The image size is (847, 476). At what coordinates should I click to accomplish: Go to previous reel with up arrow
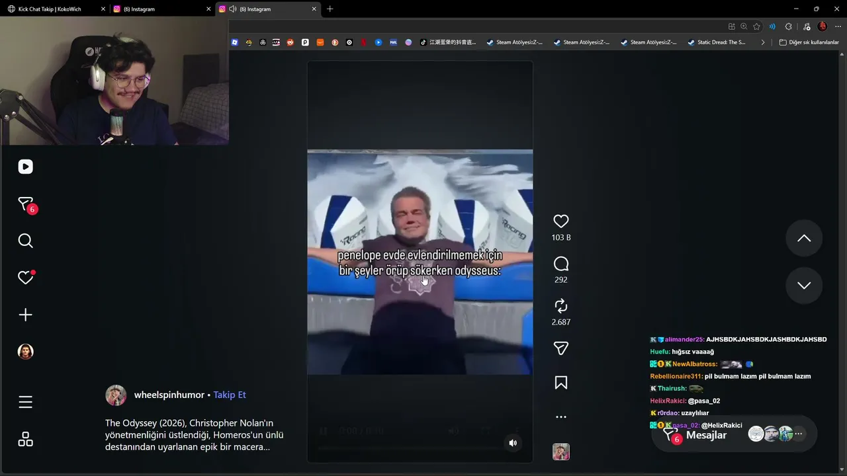point(804,238)
